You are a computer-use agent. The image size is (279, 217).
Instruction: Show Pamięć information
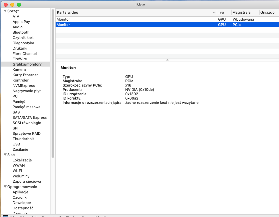coord(19,102)
